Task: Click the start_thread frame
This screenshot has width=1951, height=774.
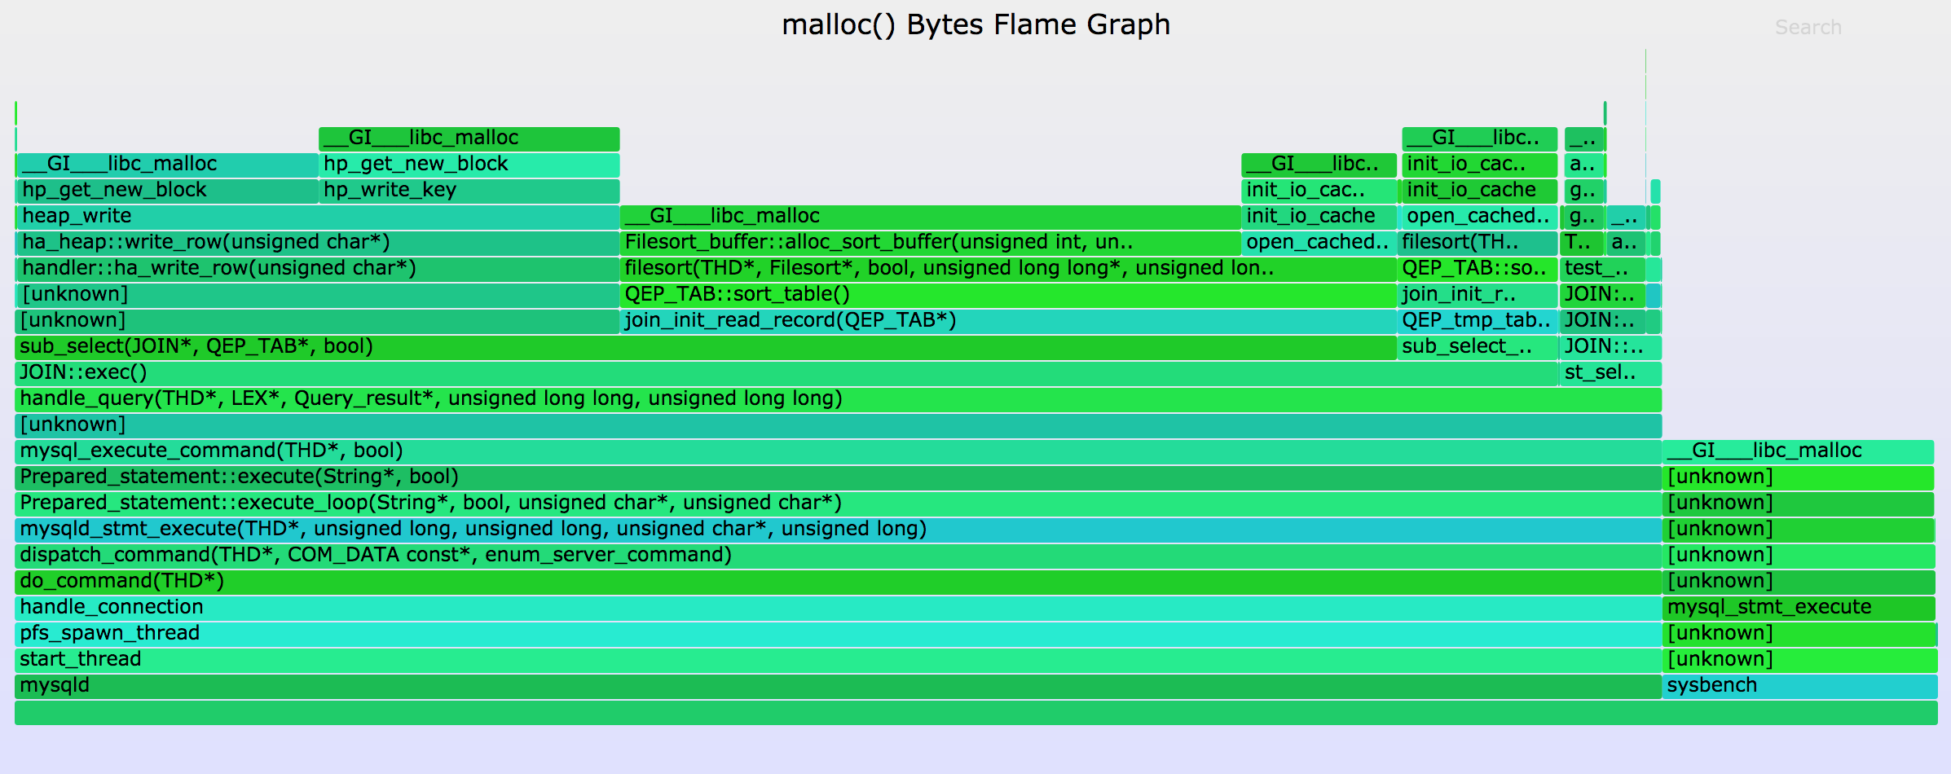Action: pos(838,660)
